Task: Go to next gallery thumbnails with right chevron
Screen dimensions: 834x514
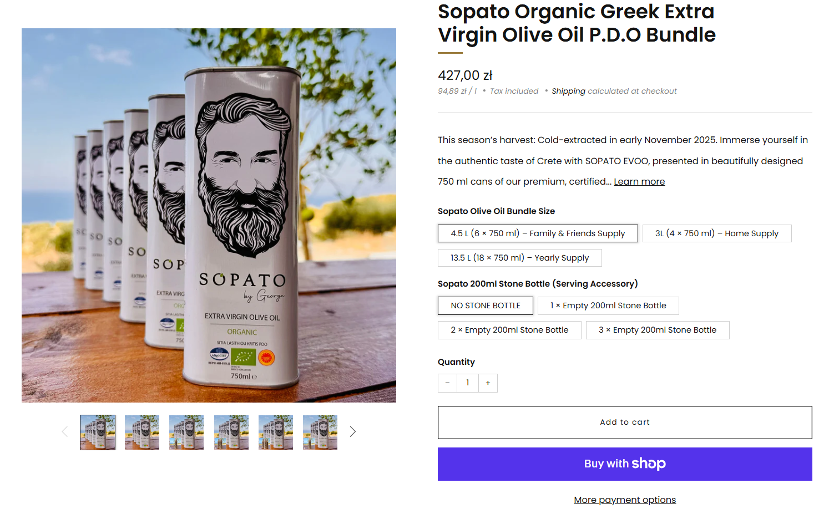Action: [352, 431]
